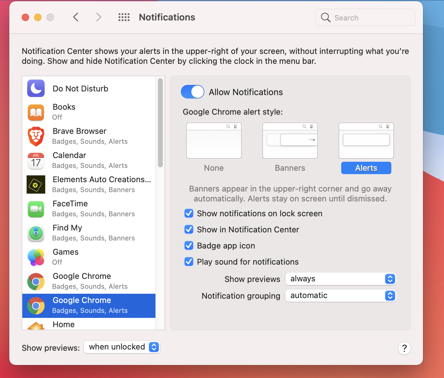This screenshot has width=444, height=378.
Task: Toggle Allow Notifications switch
Action: [x=193, y=92]
